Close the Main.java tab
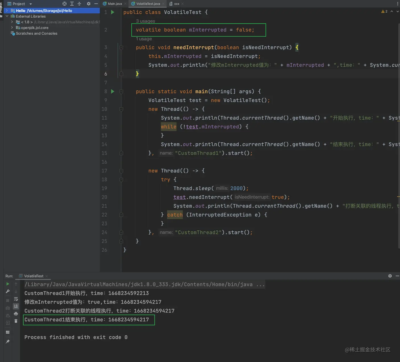This screenshot has height=362, width=400. [x=125, y=4]
